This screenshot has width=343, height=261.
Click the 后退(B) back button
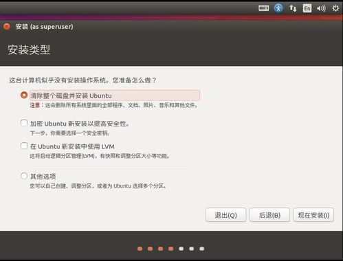click(269, 215)
